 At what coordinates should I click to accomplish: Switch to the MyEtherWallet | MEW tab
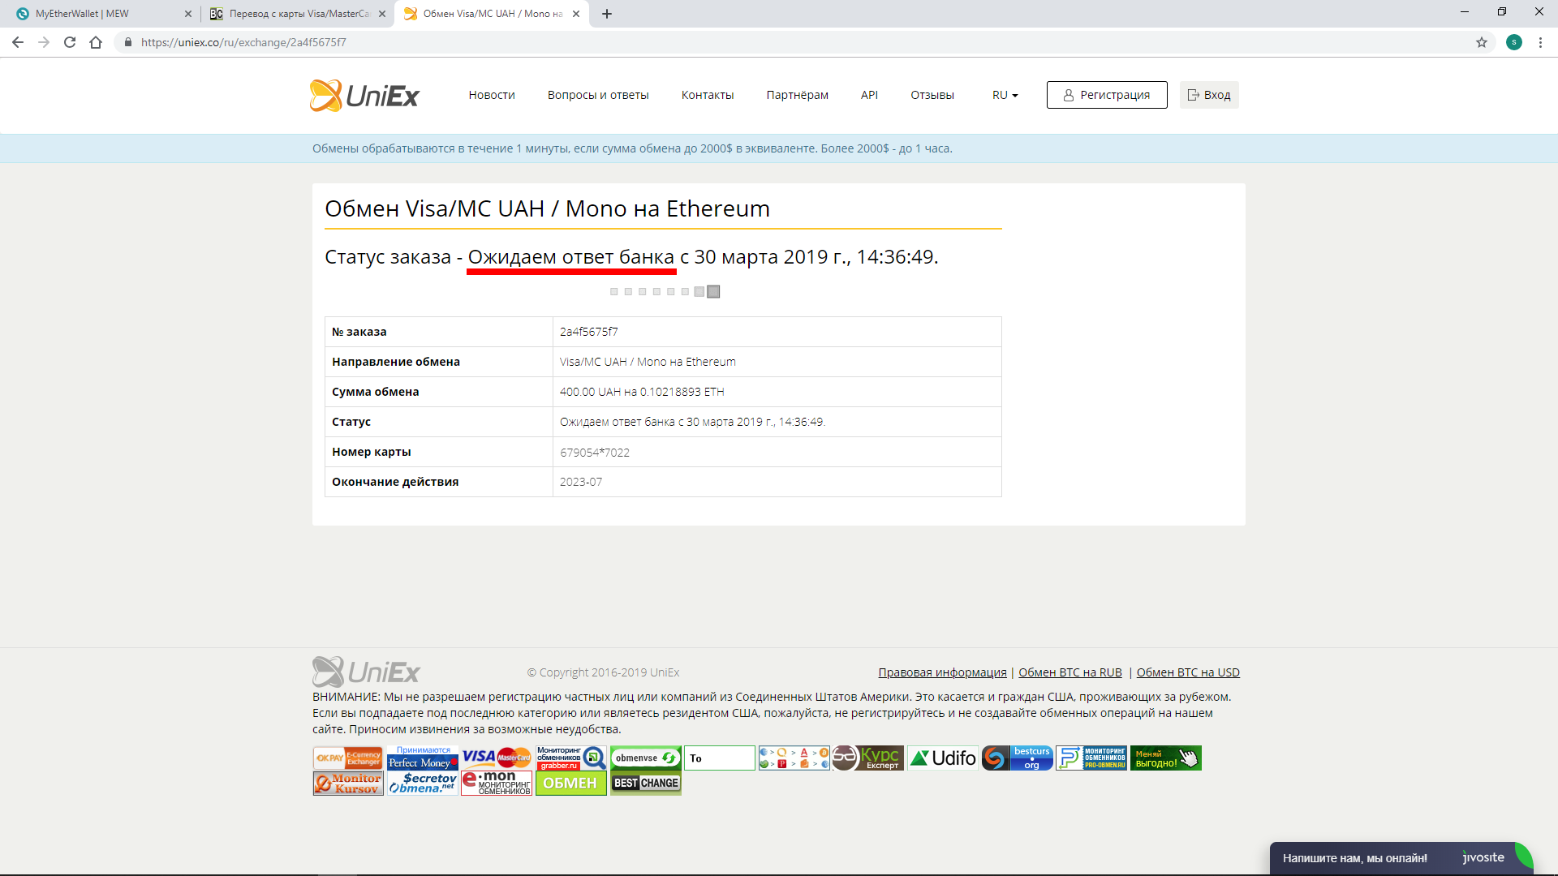tap(100, 14)
